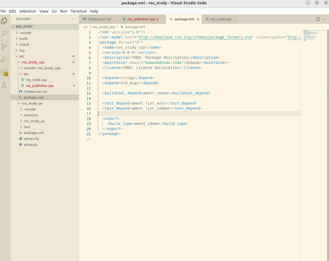The image size is (329, 261).
Task: Click the package.xml breadcrumb segment
Action: click(135, 27)
